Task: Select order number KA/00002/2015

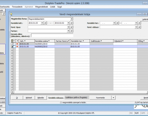Action: (41, 47)
